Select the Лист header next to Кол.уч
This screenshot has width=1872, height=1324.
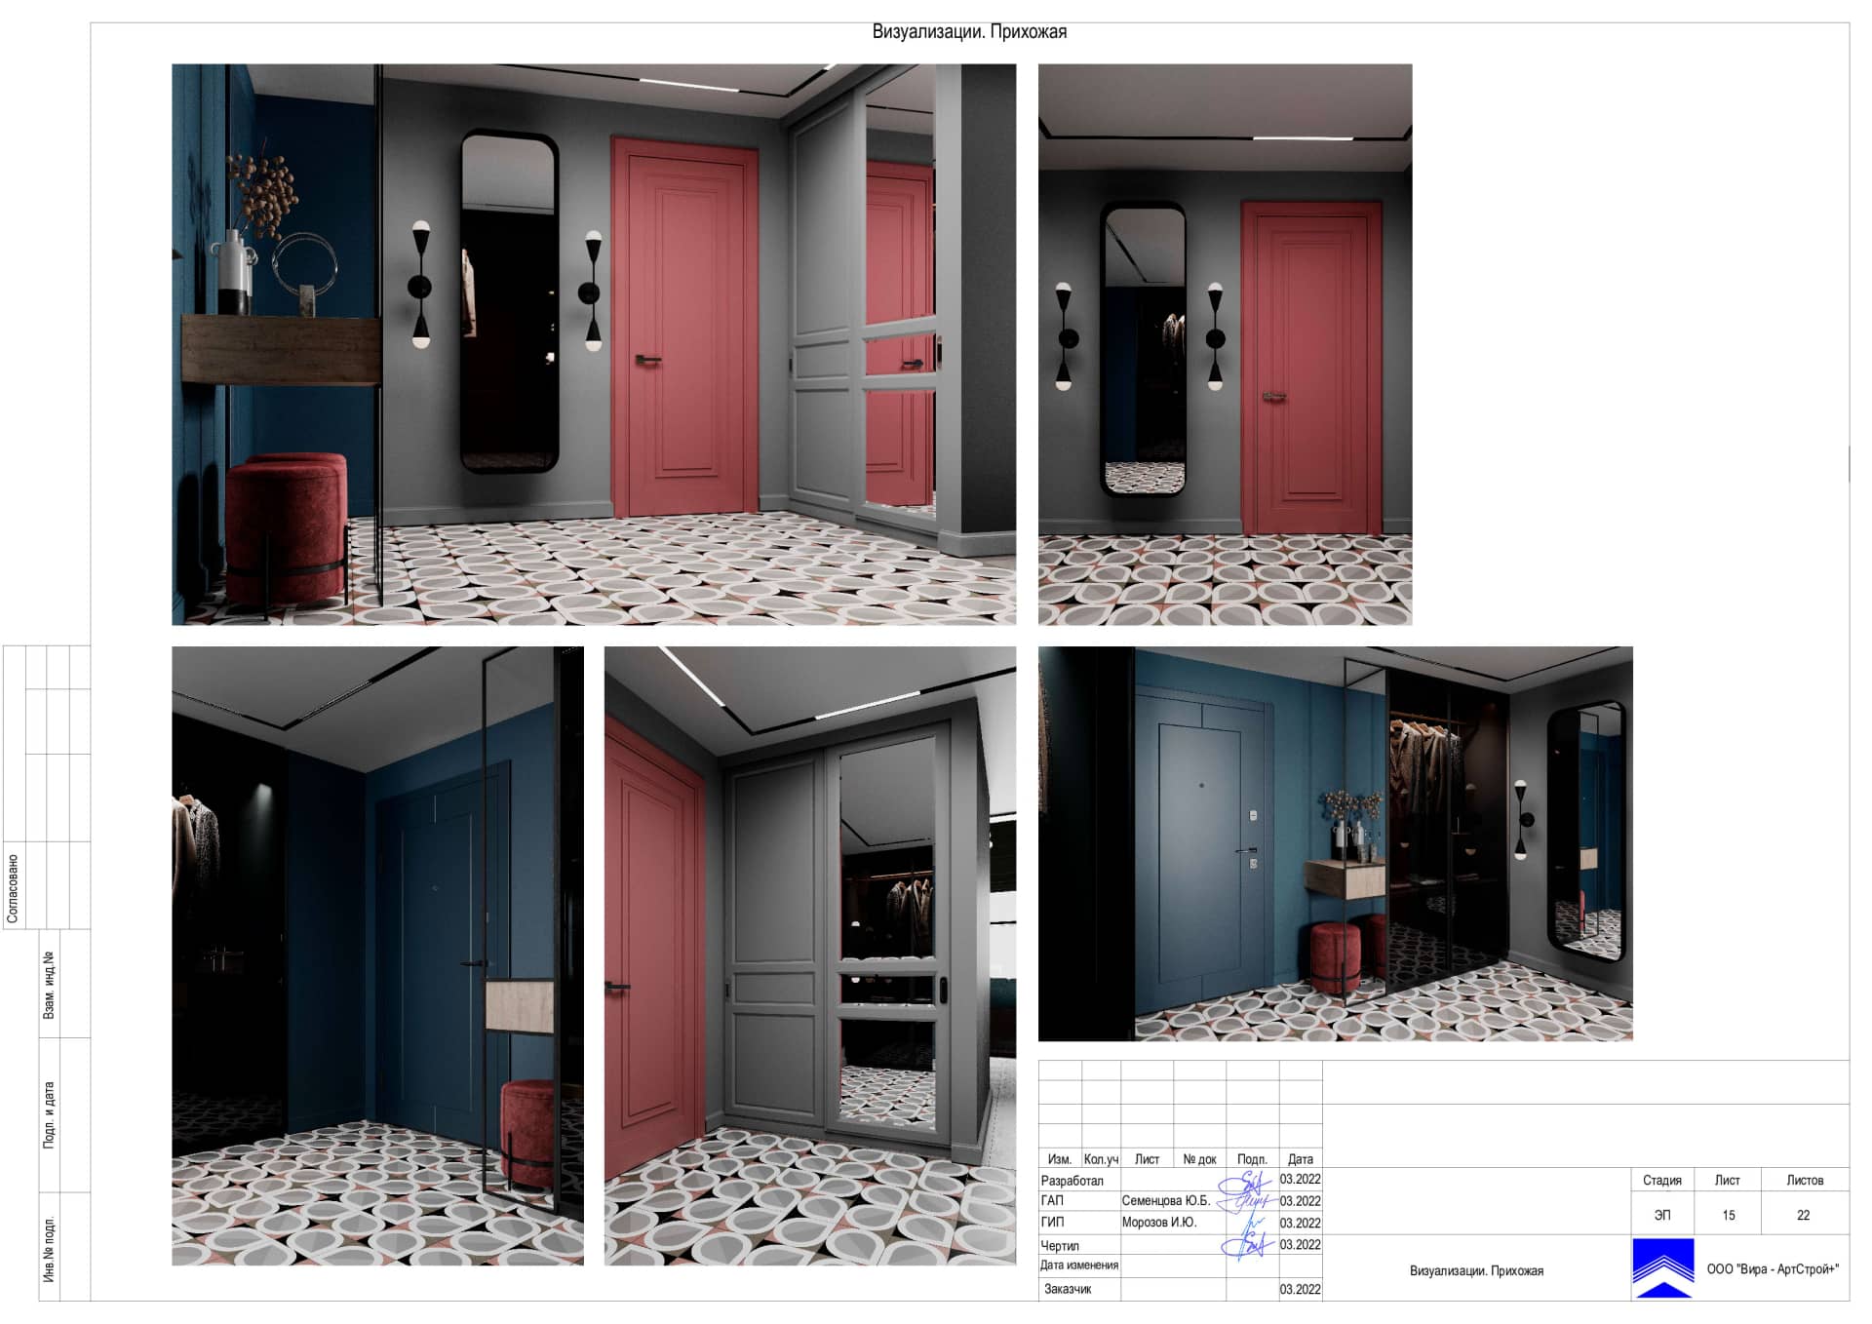tap(1147, 1159)
